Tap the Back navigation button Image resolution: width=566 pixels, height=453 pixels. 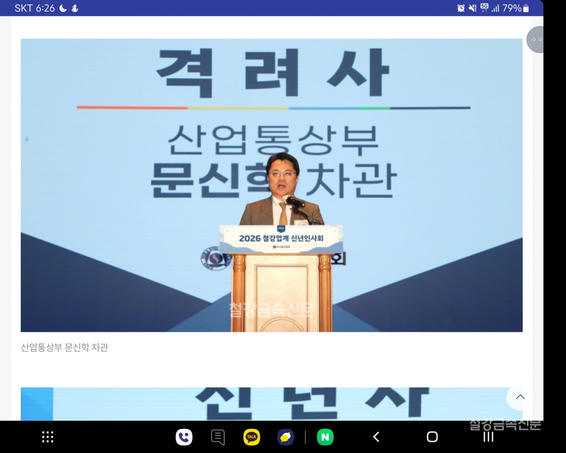coord(376,437)
